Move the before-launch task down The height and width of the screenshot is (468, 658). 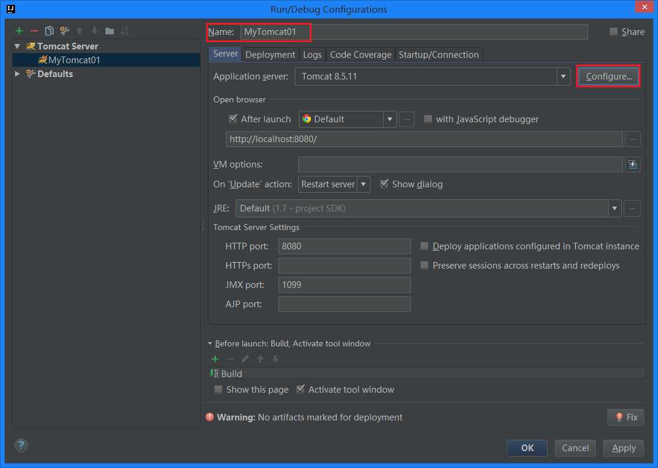click(275, 359)
